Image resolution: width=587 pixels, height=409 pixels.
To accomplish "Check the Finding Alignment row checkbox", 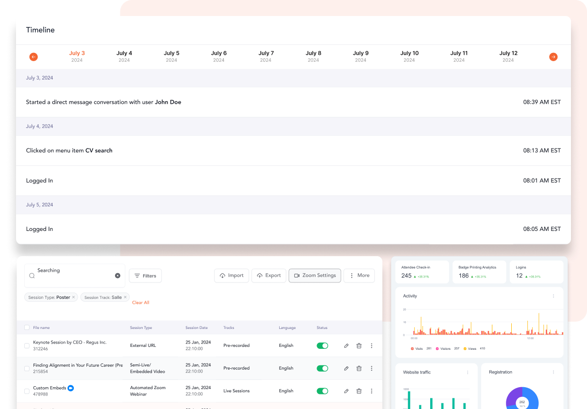I will tap(27, 369).
